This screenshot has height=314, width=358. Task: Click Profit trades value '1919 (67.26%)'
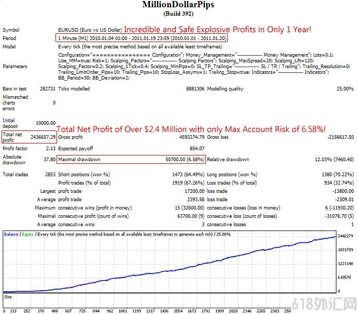pos(188,182)
